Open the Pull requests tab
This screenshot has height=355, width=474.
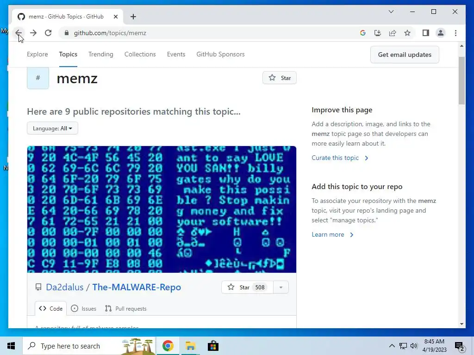point(125,308)
